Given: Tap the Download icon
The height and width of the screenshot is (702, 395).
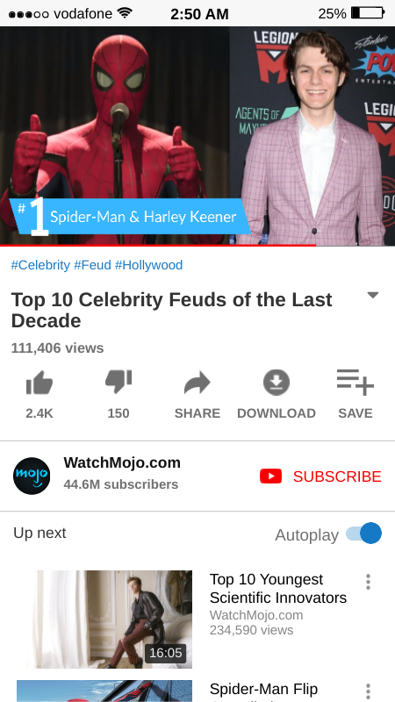Looking at the screenshot, I should [x=276, y=383].
